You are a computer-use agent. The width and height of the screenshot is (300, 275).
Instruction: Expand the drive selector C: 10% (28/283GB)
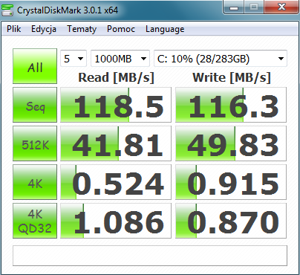pos(221,59)
